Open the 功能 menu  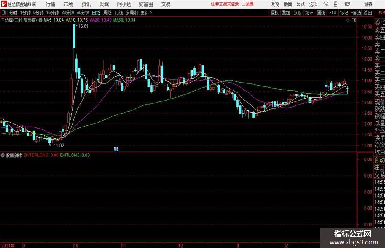[275, 4]
